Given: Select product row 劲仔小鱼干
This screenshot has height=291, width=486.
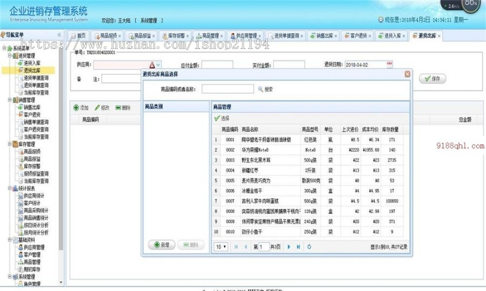Looking at the screenshot, I should point(308,232).
